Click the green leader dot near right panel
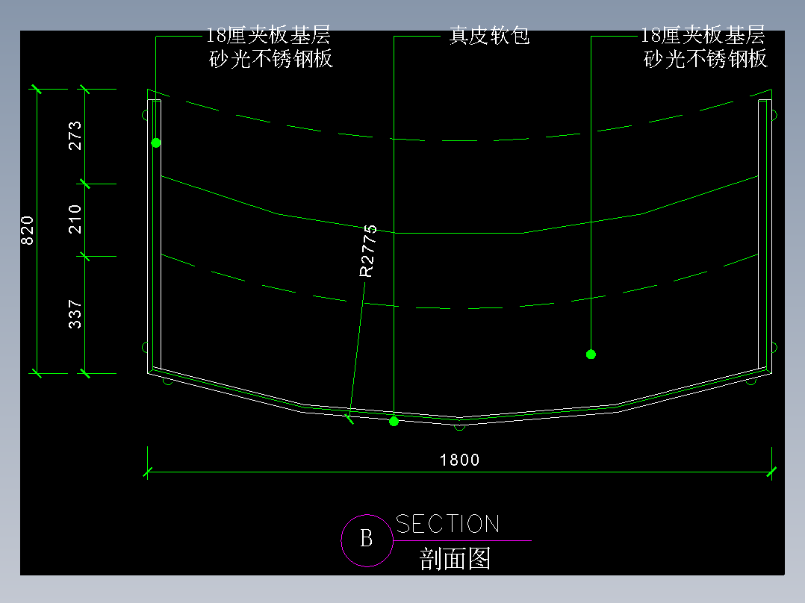Image resolution: width=805 pixels, height=603 pixels. point(591,354)
